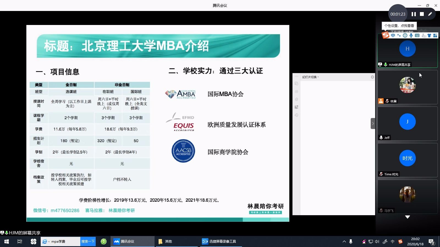Click the slide layout sidebar icon
The width and height of the screenshot is (440, 247).
296,91
